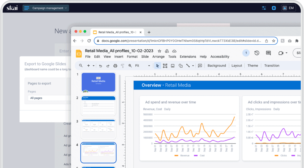The image size is (304, 168).
Task: Add a comment with toolbar icon
Action: click(200, 66)
